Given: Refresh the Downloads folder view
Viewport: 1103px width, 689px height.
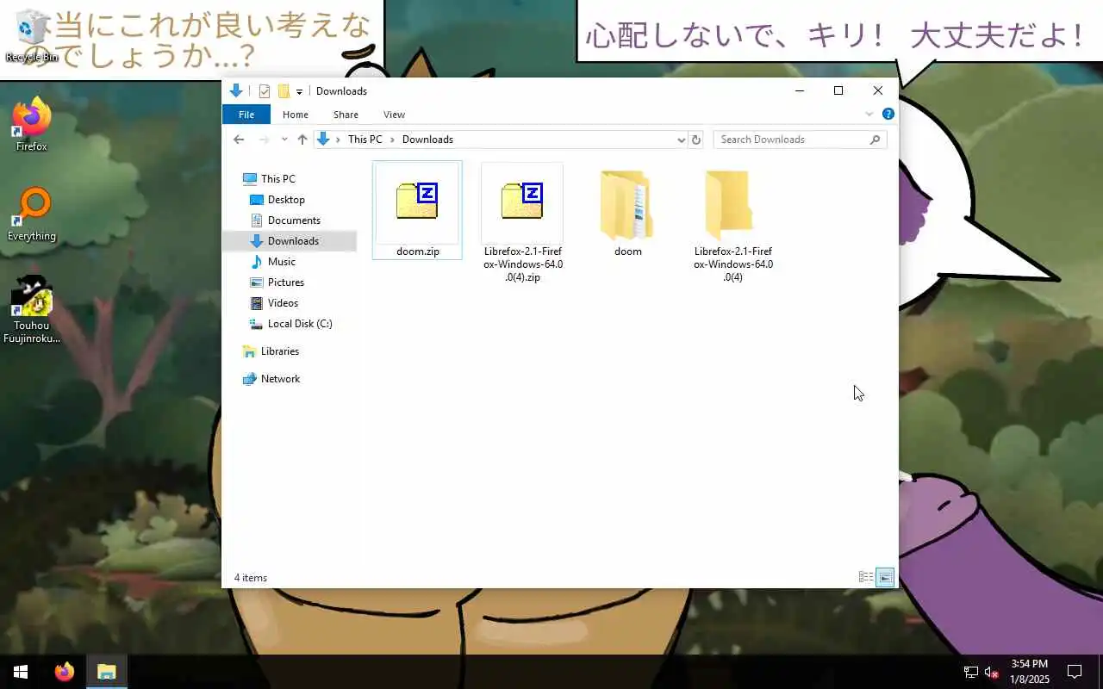Looking at the screenshot, I should click(696, 140).
